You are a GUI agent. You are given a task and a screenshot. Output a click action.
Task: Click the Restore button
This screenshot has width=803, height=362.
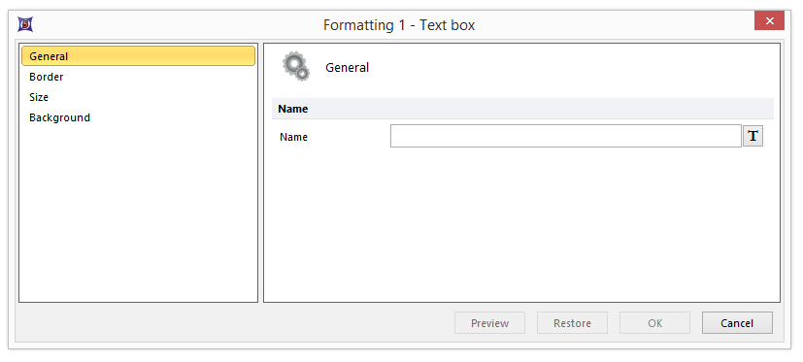[x=572, y=323]
